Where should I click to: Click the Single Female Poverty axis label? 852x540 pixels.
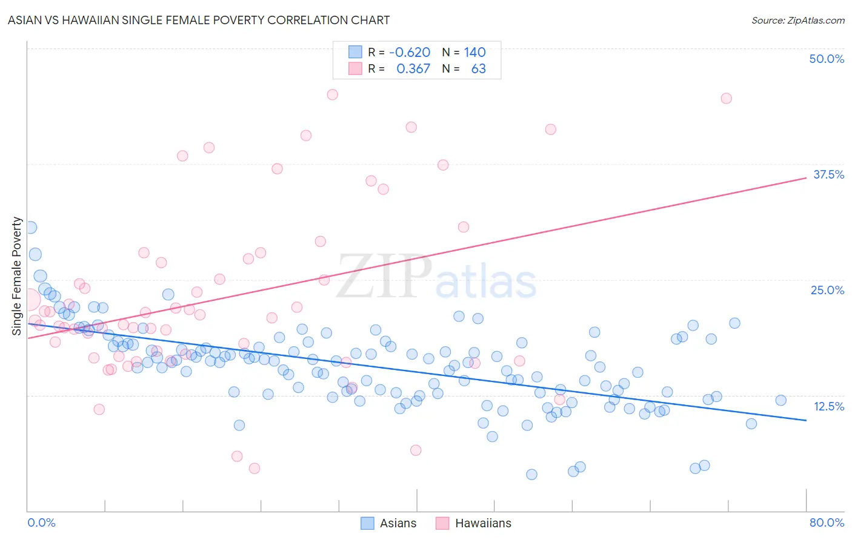tap(17, 276)
